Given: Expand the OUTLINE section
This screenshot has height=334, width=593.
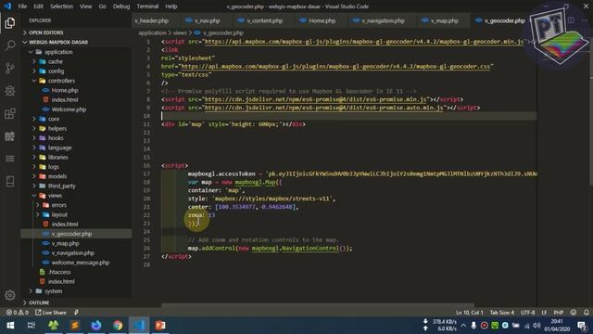Looking at the screenshot, I should [39, 302].
